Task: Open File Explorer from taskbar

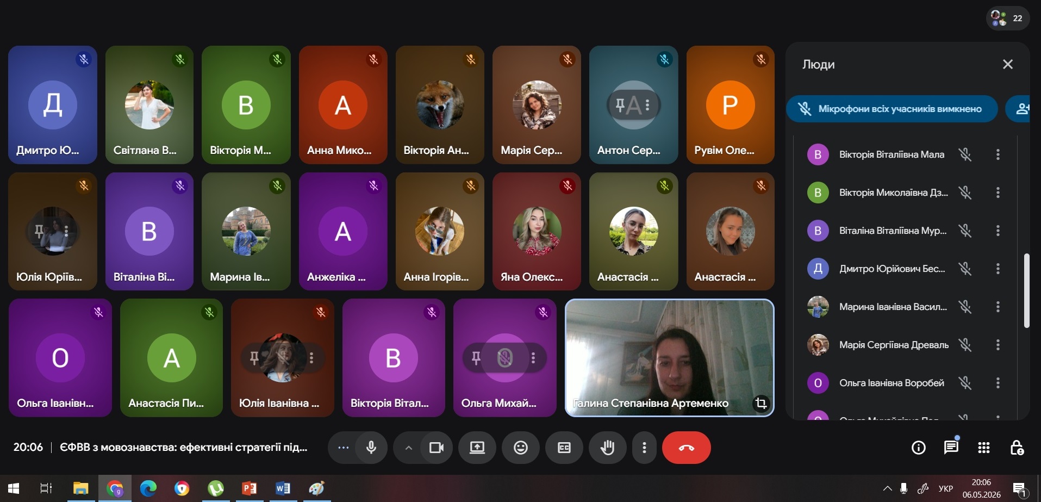Action: tap(80, 488)
